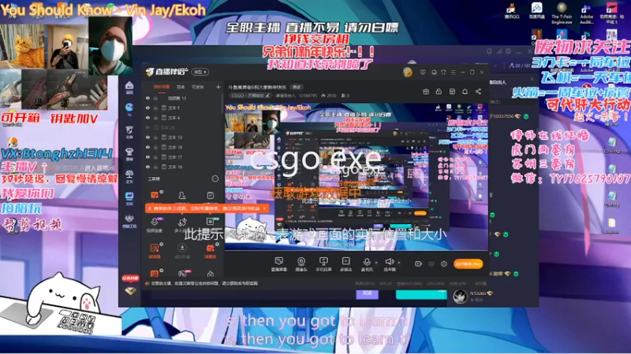The image size is (631, 354).
Task: Click the red badge above the gold diamond
Action: pyautogui.click(x=130, y=278)
